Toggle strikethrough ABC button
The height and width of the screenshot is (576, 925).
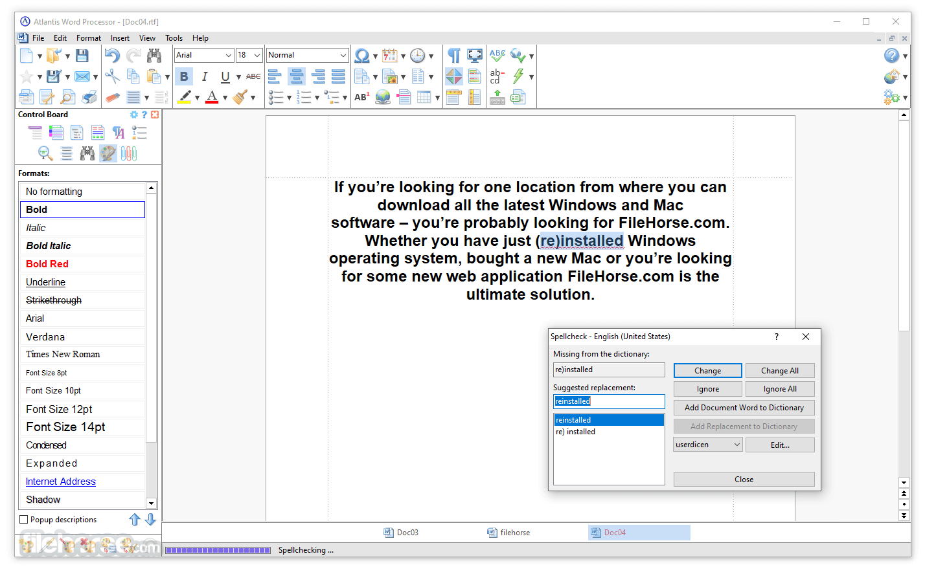253,76
